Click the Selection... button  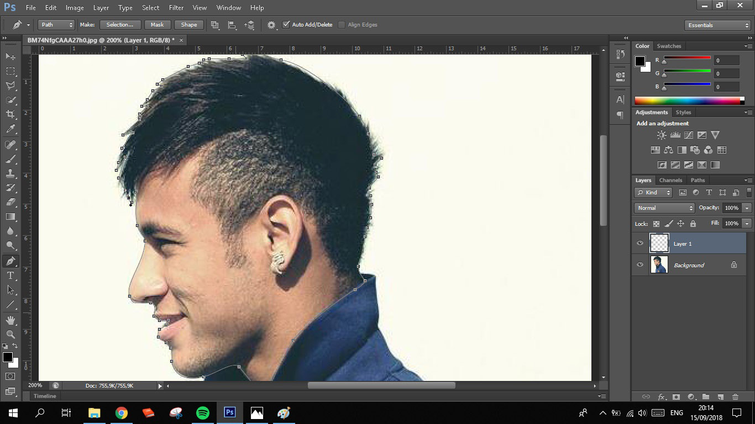click(120, 25)
